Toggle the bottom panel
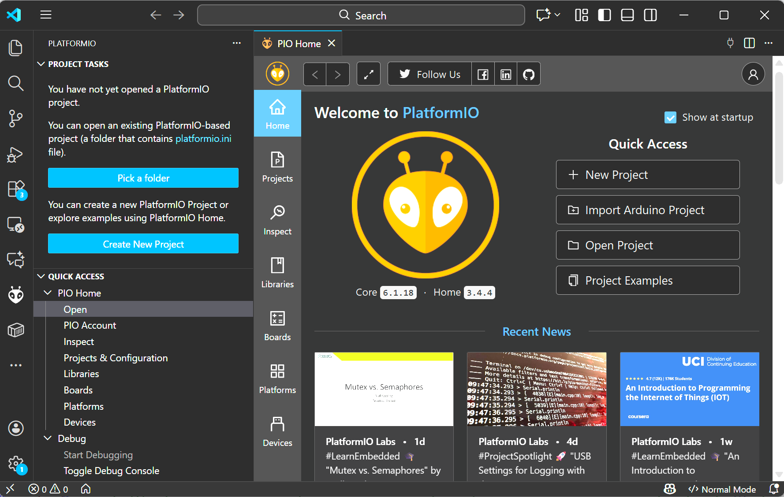The width and height of the screenshot is (784, 497). tap(627, 15)
